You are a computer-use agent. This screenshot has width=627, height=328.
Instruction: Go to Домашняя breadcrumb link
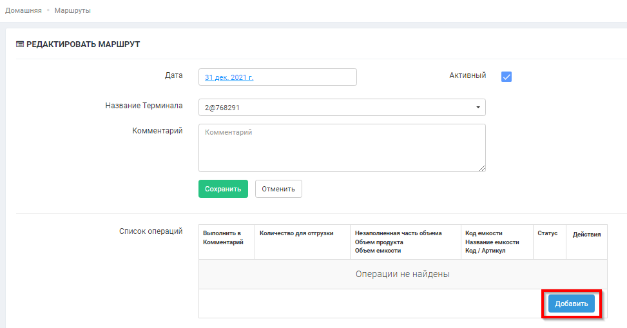23,11
